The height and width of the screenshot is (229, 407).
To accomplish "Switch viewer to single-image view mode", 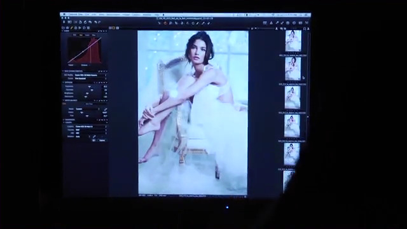I will 114,28.
